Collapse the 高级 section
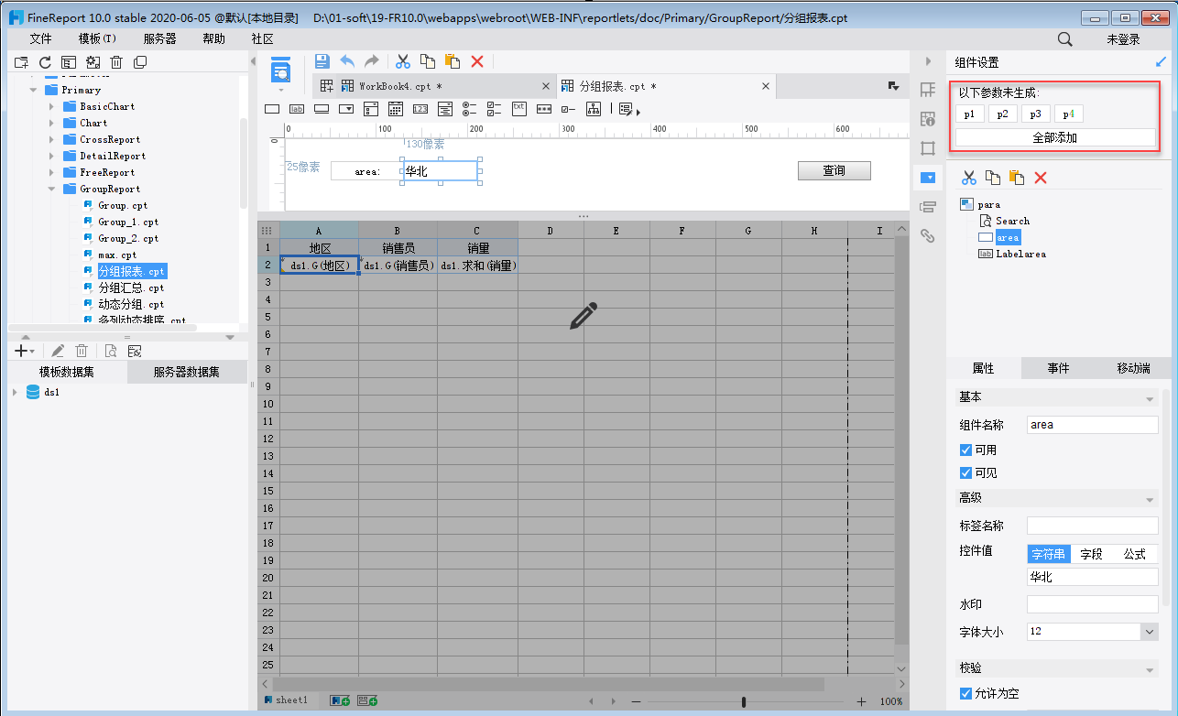Image resolution: width=1178 pixels, height=716 pixels. click(x=1150, y=500)
